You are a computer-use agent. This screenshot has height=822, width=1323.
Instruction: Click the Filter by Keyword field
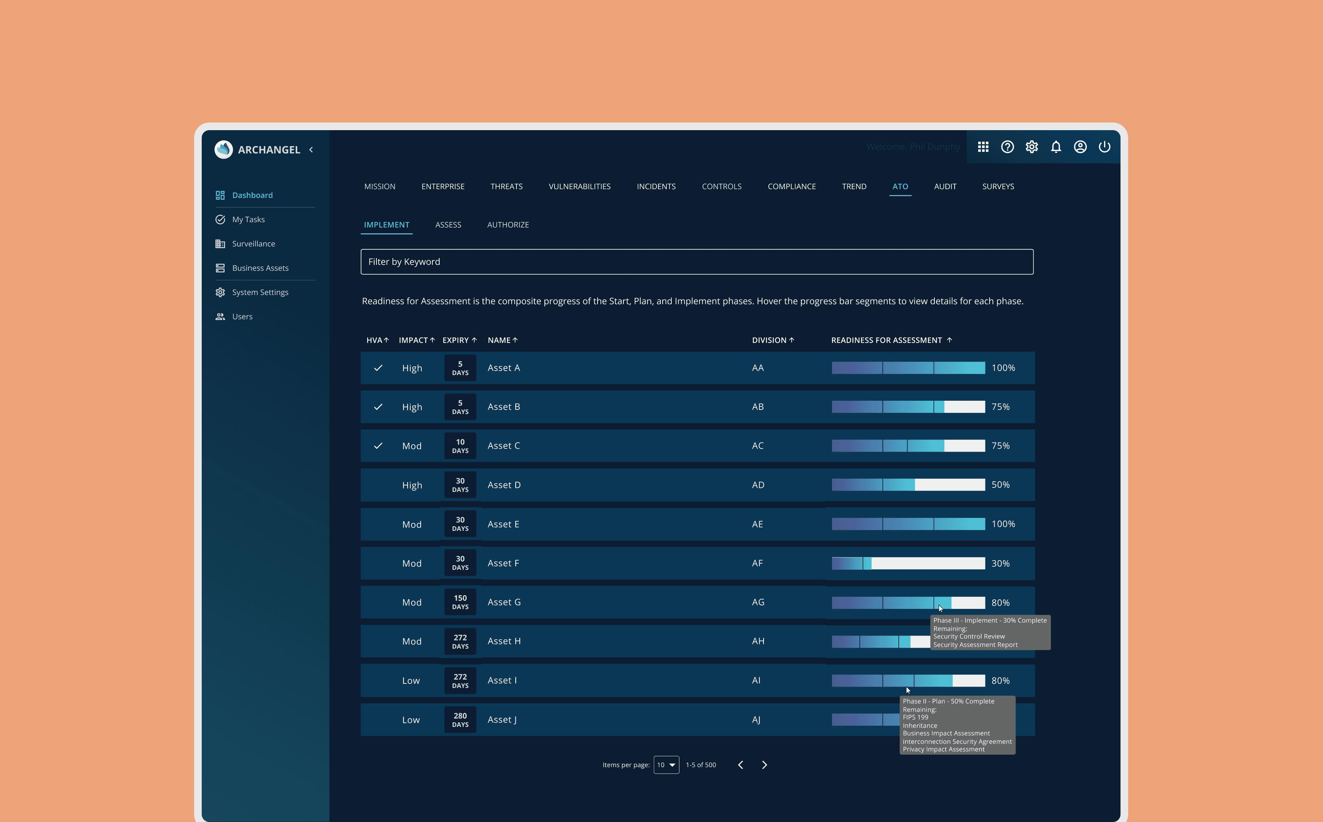tap(697, 262)
